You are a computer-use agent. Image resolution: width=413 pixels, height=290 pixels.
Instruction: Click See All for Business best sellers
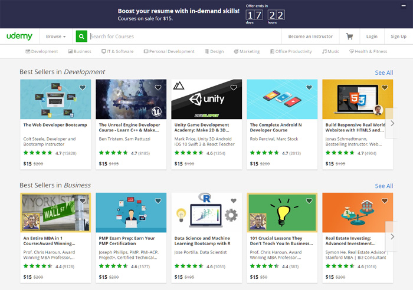click(383, 186)
